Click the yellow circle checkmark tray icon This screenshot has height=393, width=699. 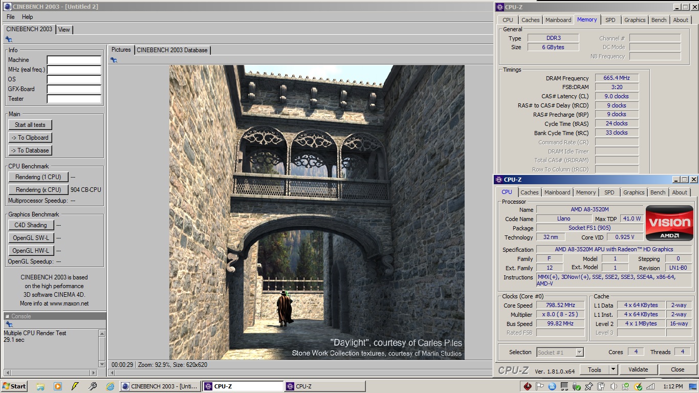pos(638,386)
